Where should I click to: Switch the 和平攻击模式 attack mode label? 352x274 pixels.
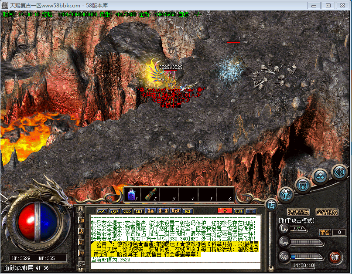[x=297, y=220]
